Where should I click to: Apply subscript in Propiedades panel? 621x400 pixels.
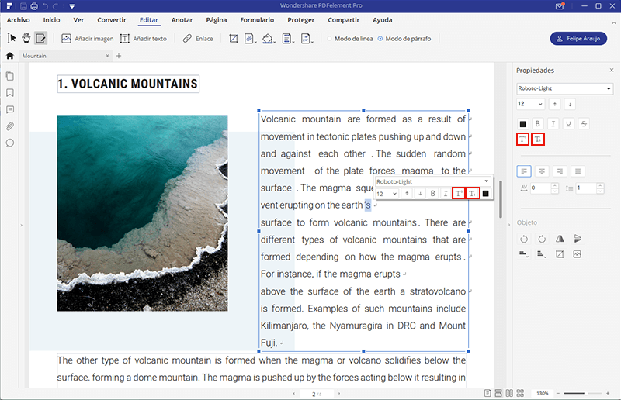coord(538,140)
